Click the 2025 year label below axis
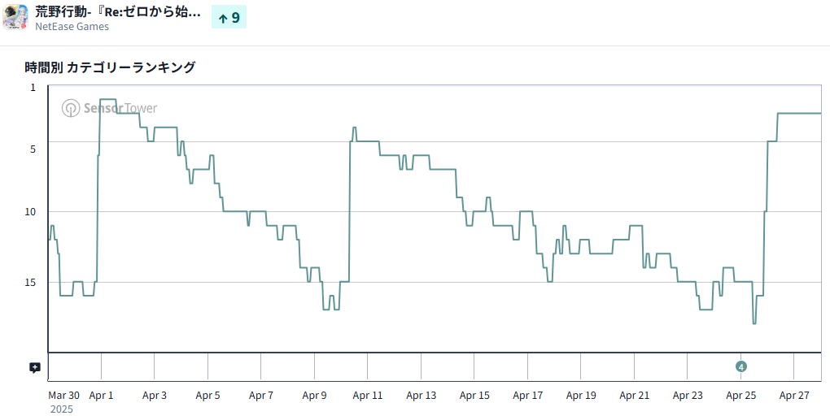830x420 pixels. (x=62, y=409)
